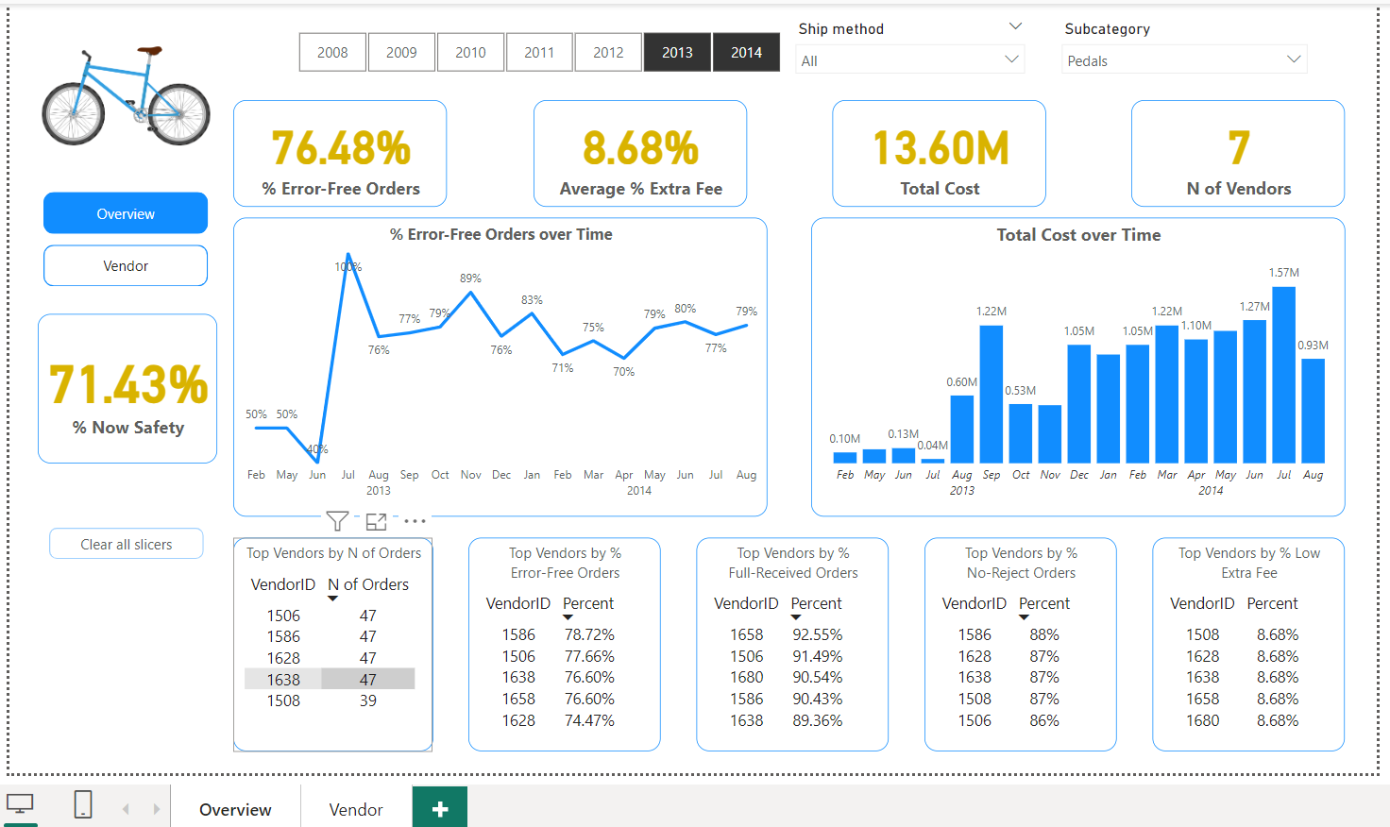1390x827 pixels.
Task: Open the Overview page tab at the bottom
Action: coord(235,809)
